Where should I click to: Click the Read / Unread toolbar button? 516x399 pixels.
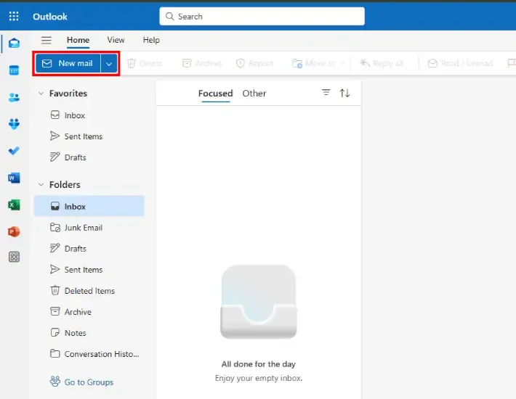pyautogui.click(x=460, y=63)
